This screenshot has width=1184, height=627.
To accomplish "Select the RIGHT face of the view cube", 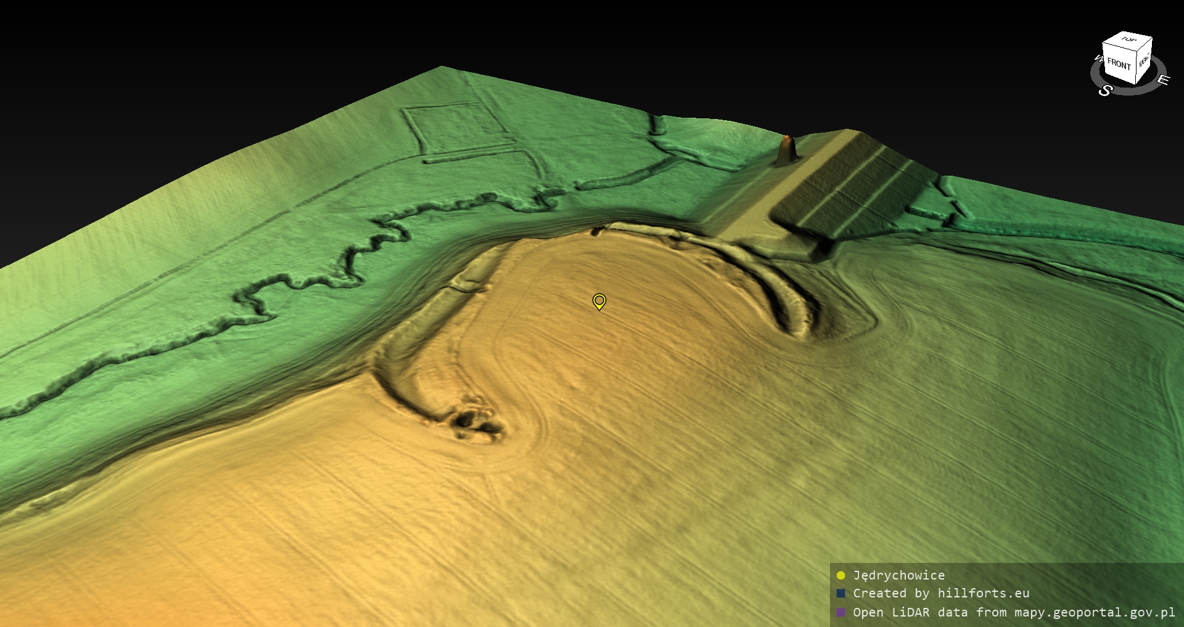I will click(1144, 61).
